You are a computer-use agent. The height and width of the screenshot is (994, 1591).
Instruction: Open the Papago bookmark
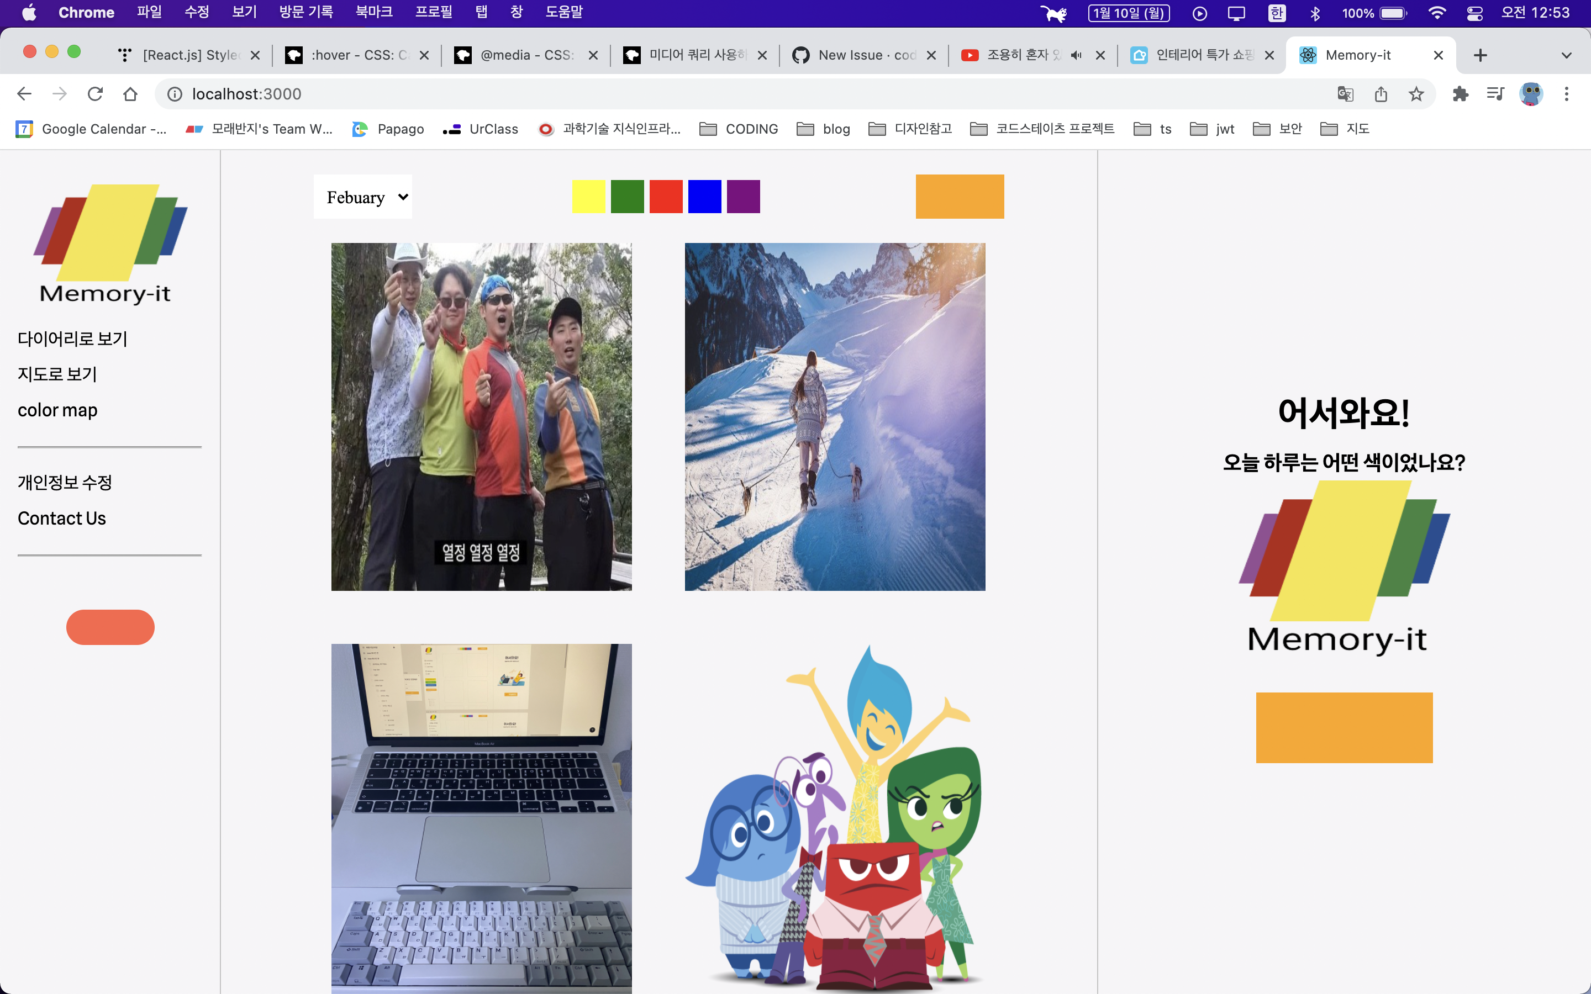[x=388, y=129]
